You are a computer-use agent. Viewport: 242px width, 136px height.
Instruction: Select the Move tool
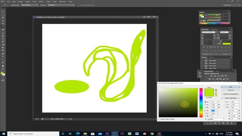(x=3, y=12)
